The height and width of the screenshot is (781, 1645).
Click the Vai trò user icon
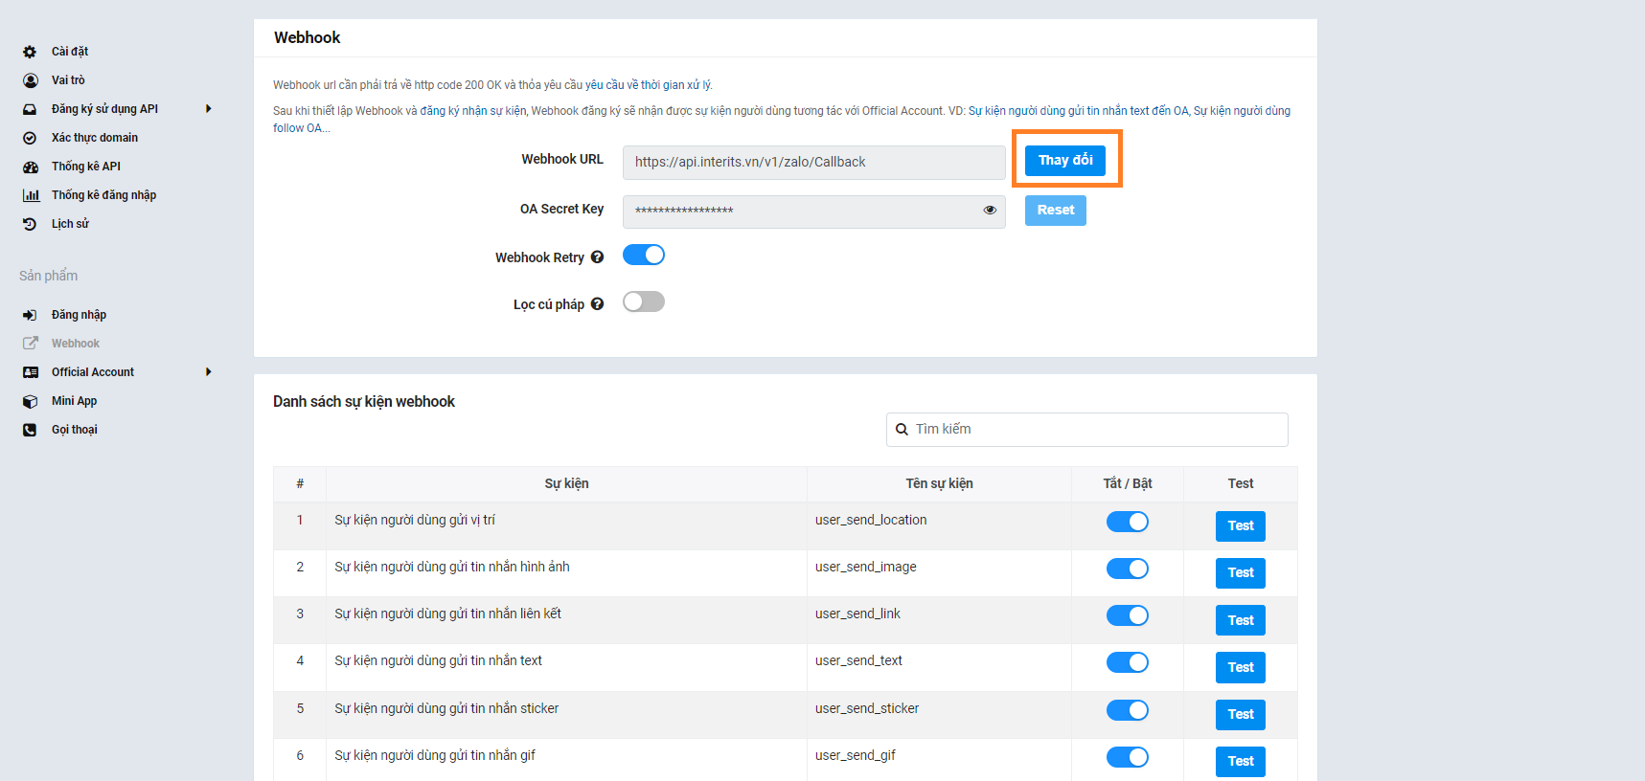31,80
